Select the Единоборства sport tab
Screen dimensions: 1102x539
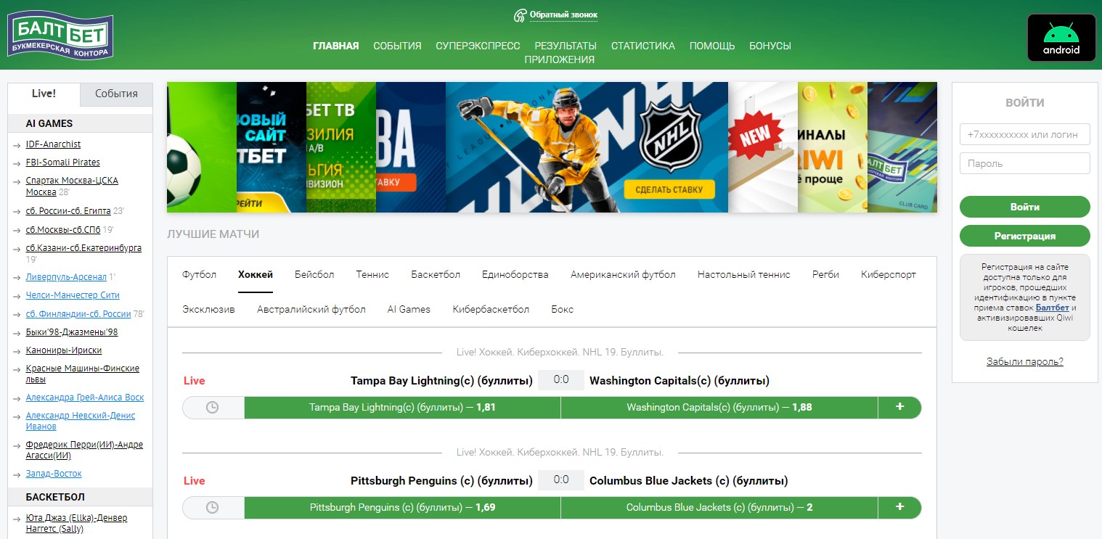click(x=515, y=275)
